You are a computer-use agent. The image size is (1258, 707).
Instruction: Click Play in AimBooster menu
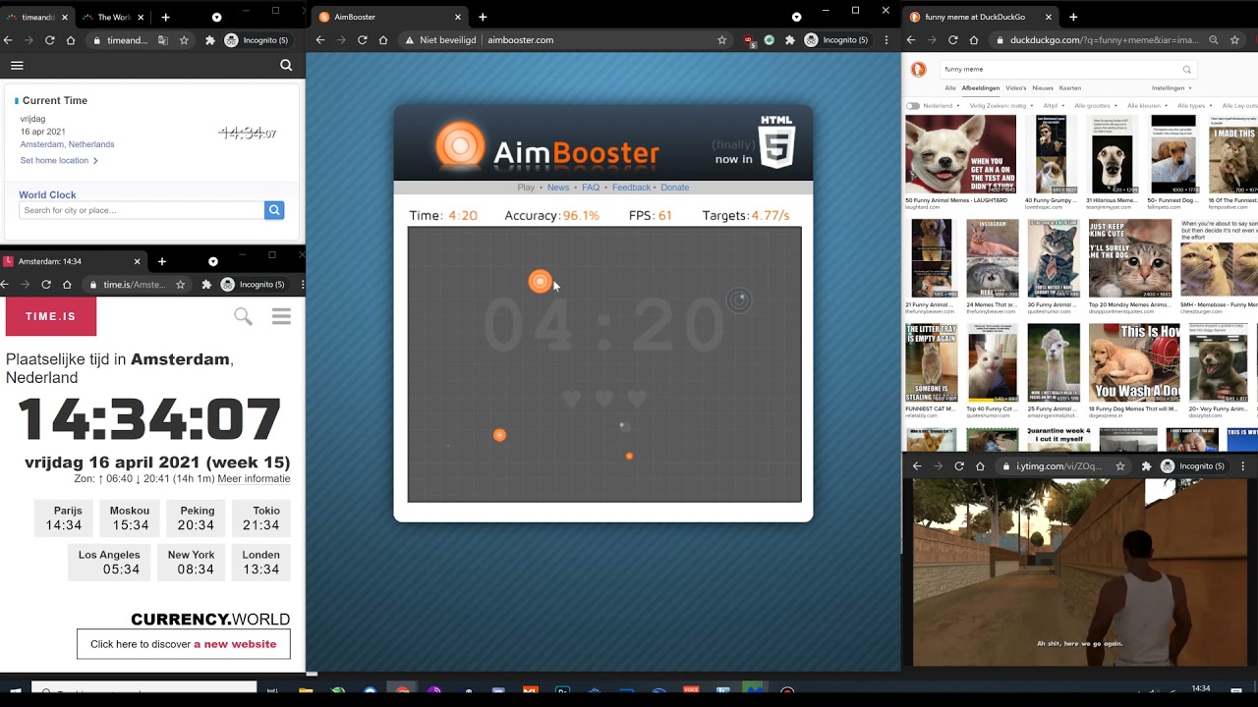(526, 188)
